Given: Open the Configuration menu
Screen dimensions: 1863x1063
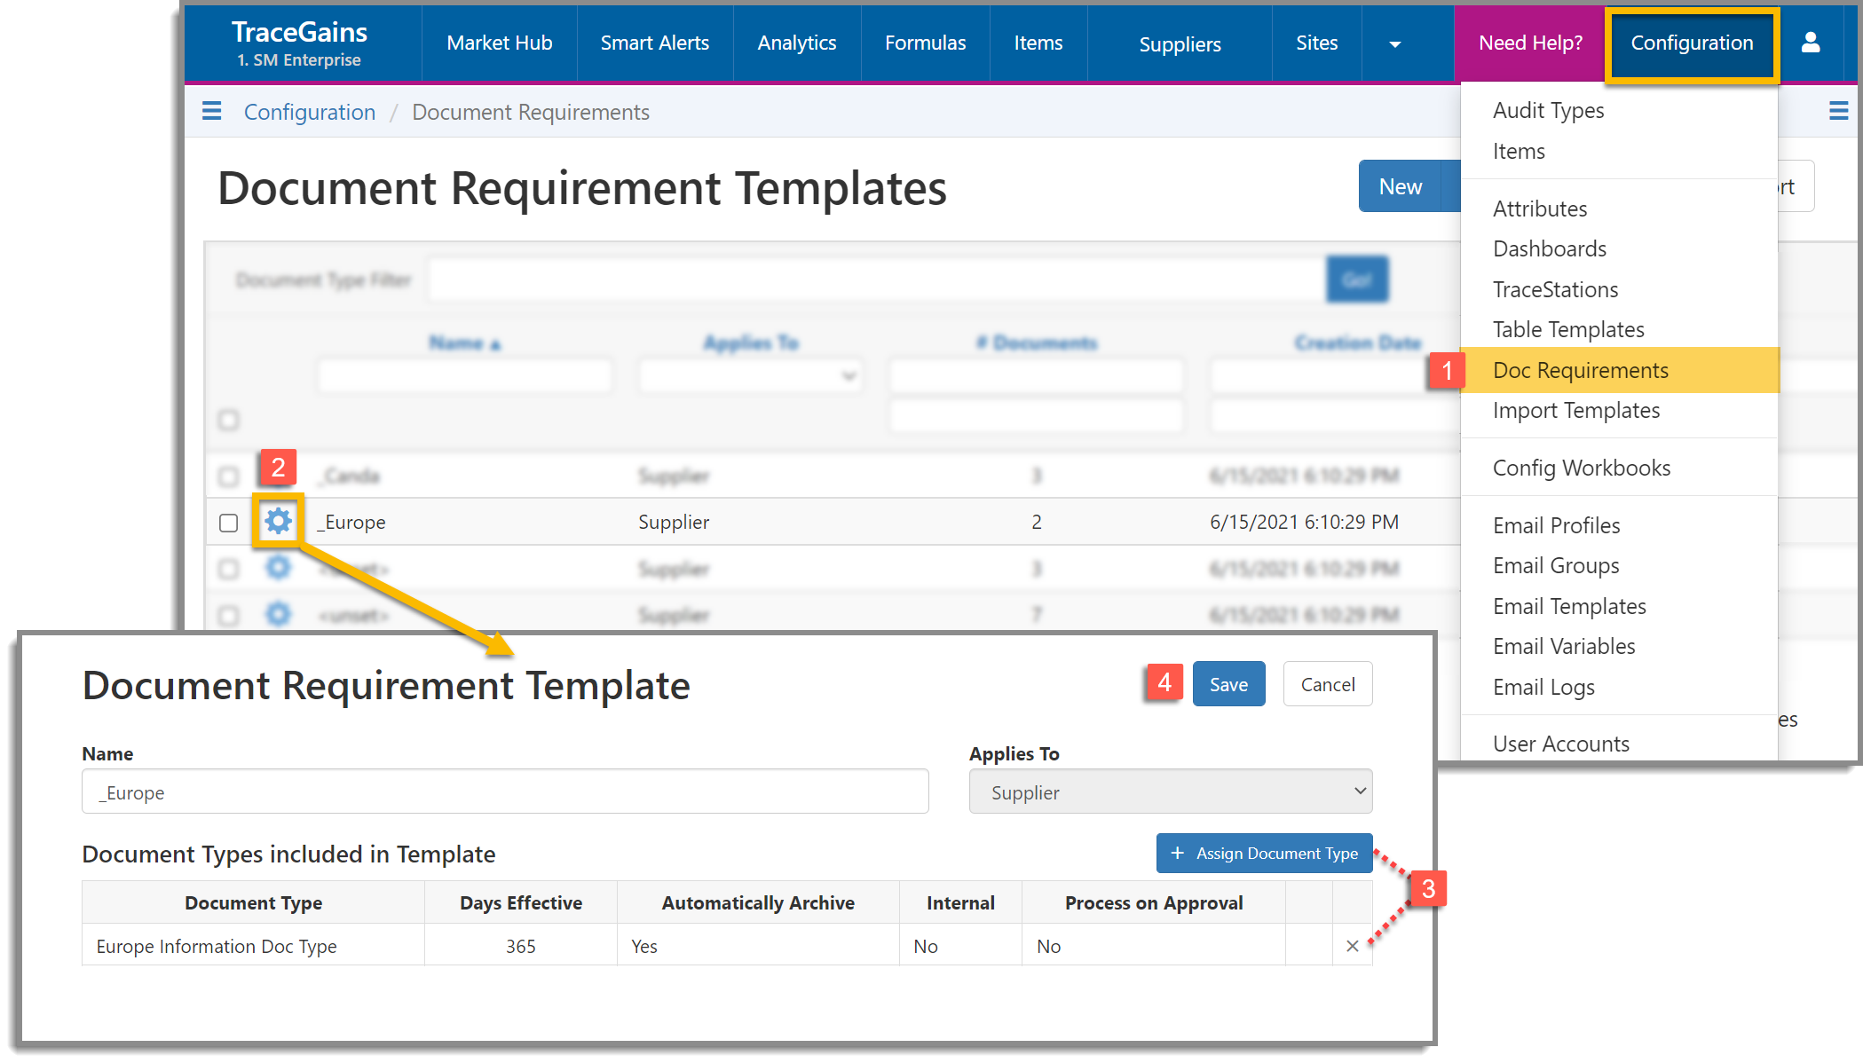Looking at the screenshot, I should 1692,43.
